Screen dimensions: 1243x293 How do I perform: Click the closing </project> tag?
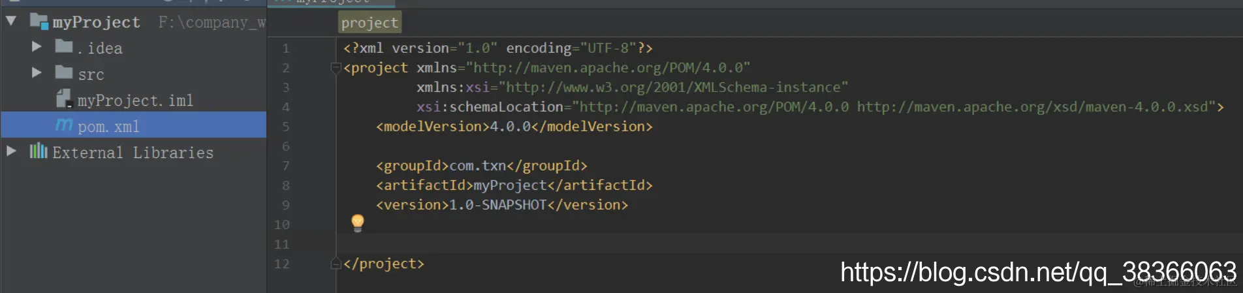tap(384, 264)
